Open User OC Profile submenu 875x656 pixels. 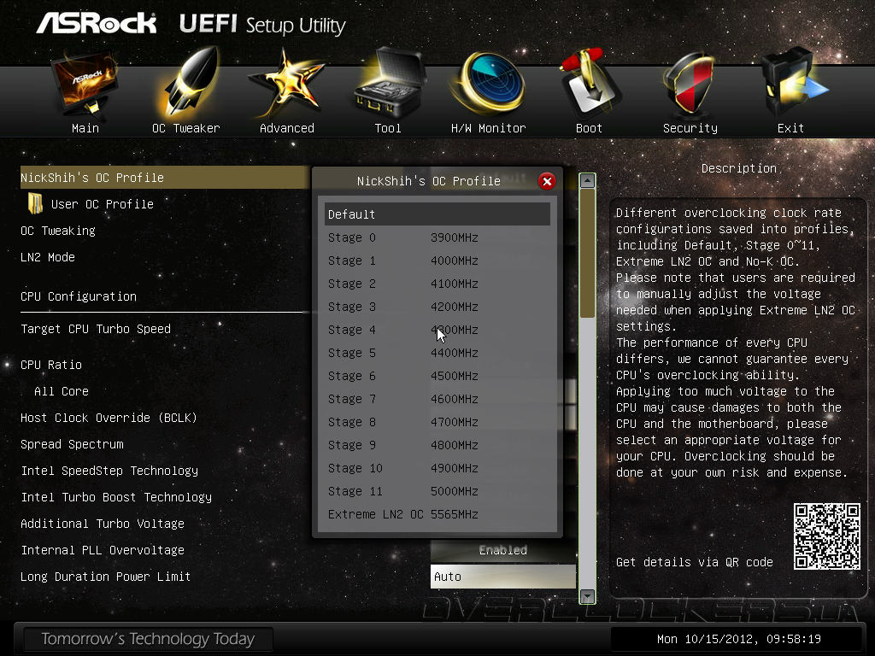click(x=103, y=204)
